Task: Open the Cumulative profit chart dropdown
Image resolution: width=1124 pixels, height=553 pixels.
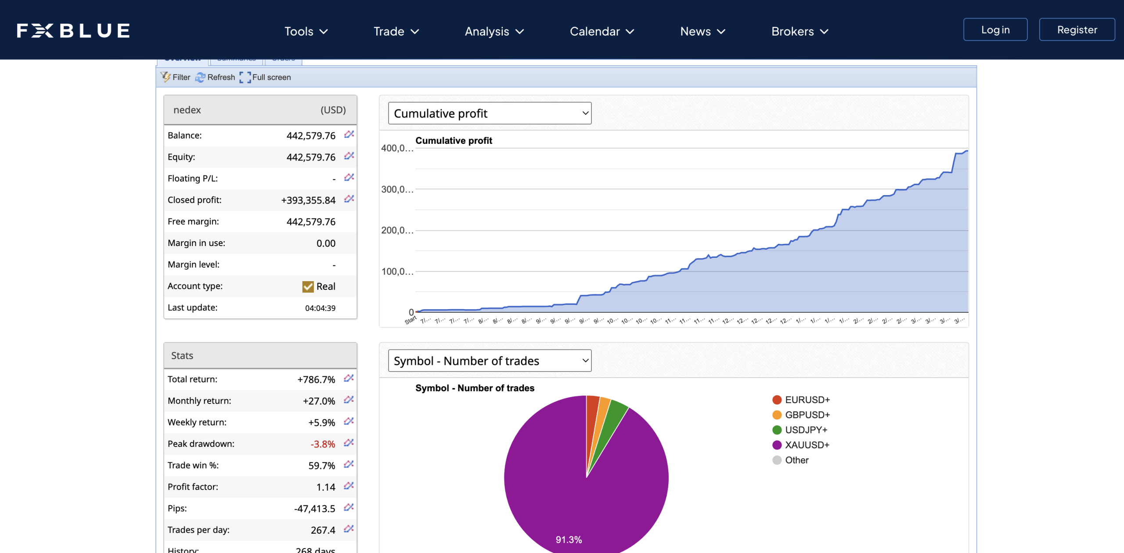Action: [490, 114]
